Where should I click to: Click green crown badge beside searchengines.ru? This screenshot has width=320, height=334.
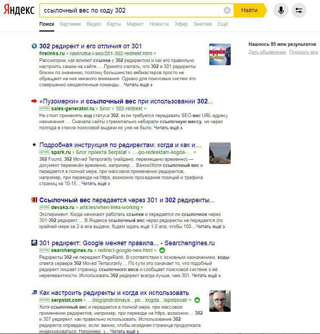162,250
